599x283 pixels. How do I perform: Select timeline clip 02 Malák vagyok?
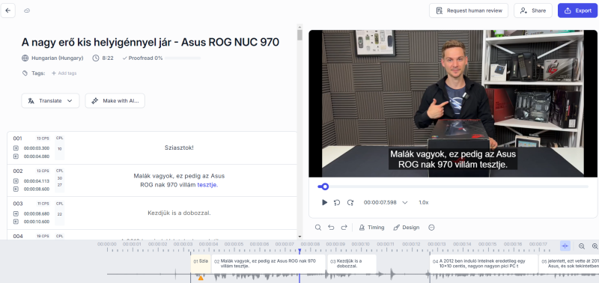point(269,264)
